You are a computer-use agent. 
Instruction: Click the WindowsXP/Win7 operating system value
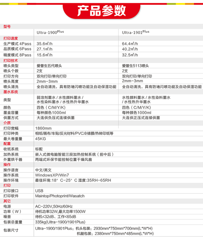pyautogui.click(x=50, y=175)
